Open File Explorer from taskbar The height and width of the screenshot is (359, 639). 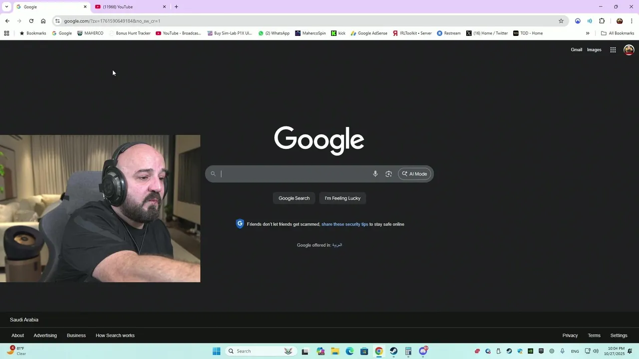click(x=335, y=351)
